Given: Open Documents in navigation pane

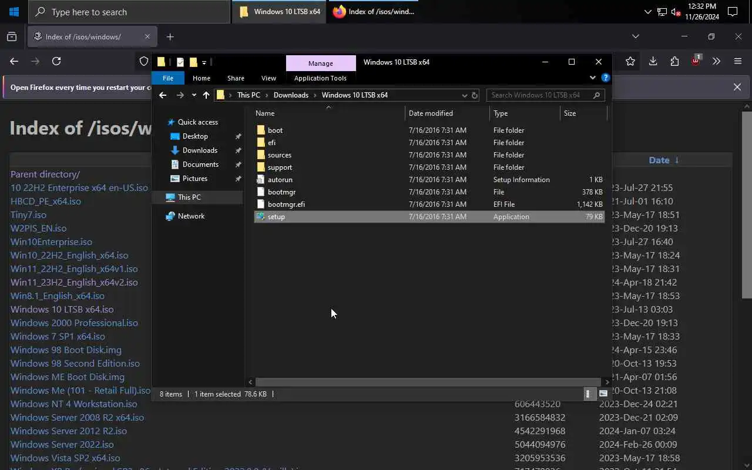Looking at the screenshot, I should pyautogui.click(x=200, y=164).
